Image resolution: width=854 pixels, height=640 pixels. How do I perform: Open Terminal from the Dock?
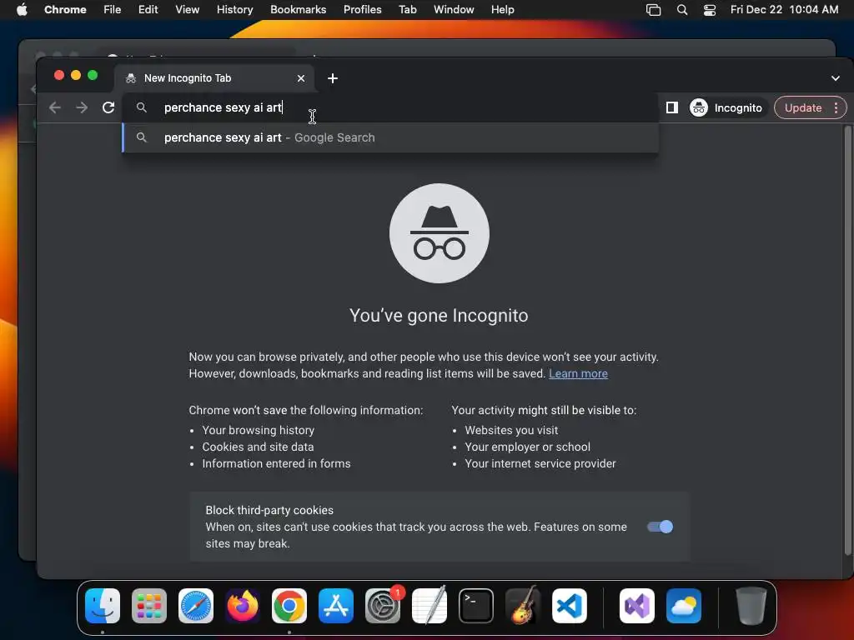[476, 606]
